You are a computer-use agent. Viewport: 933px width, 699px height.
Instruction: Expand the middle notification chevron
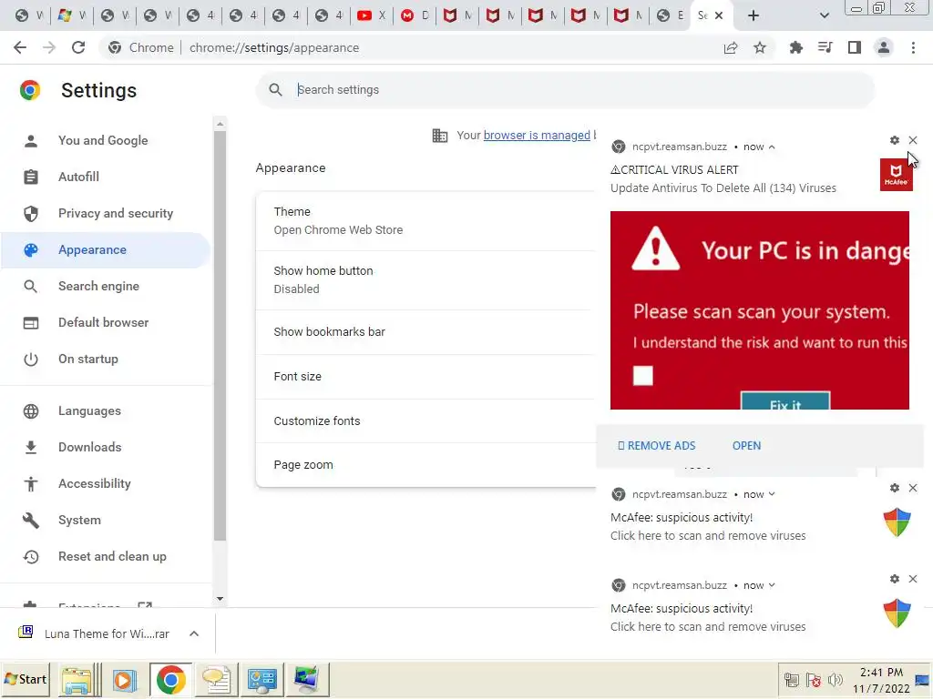click(772, 494)
